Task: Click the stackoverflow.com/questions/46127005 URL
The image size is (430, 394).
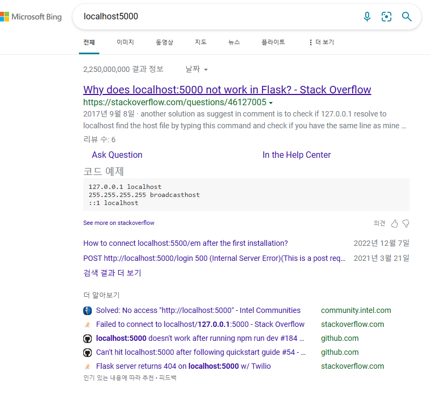Action: tap(174, 103)
